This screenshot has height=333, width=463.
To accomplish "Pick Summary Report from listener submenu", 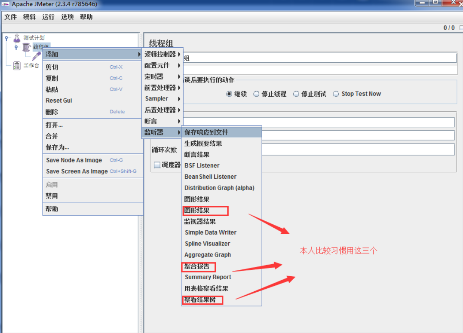I will 208,277.
